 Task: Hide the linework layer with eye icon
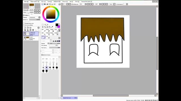click(25, 33)
